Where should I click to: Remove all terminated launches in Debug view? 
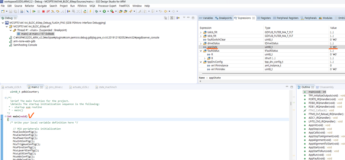pyautogui.click(x=165, y=18)
